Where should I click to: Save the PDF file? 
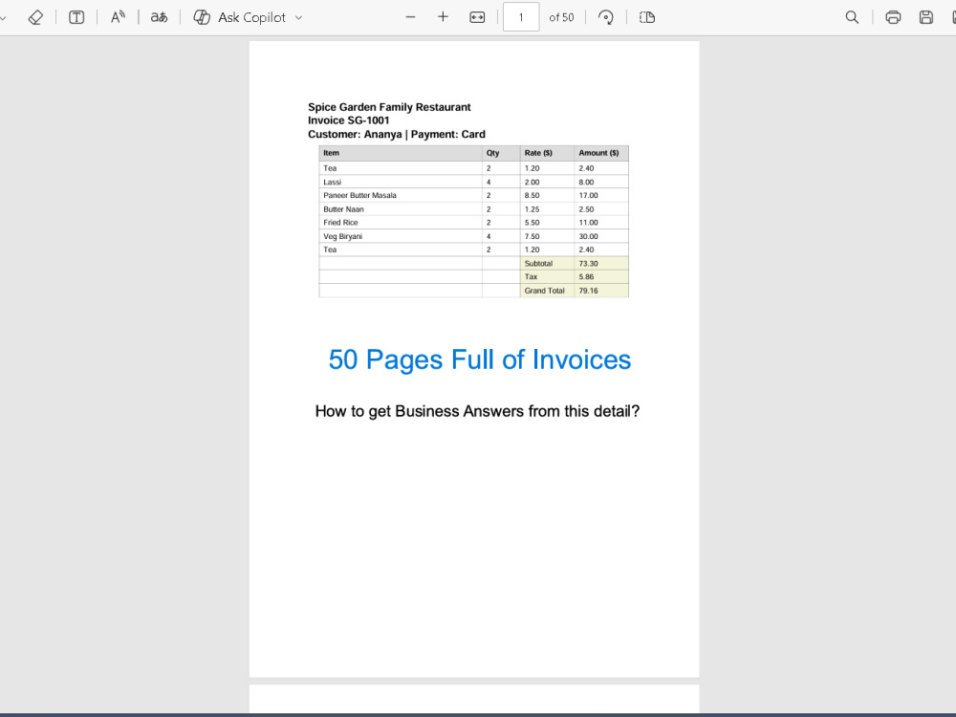coord(926,17)
